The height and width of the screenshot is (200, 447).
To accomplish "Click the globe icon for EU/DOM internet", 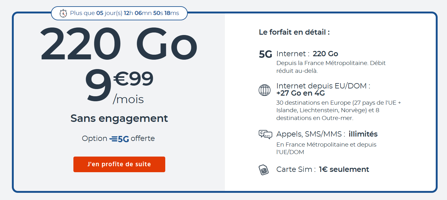I will click(x=265, y=90).
